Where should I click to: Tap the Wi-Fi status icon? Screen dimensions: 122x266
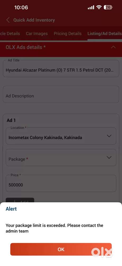[x=99, y=7]
